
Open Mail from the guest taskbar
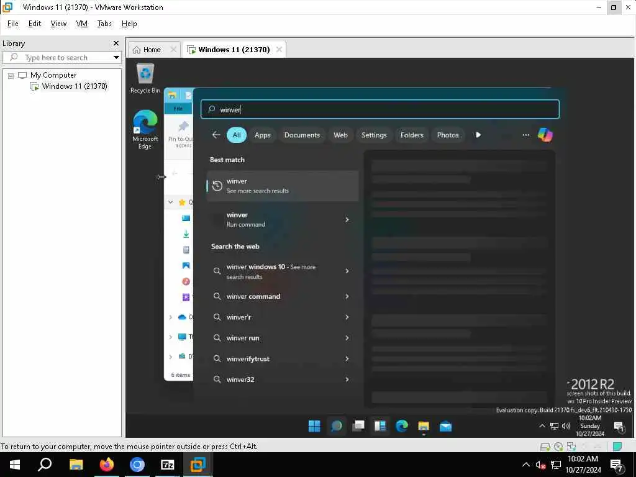pos(445,426)
